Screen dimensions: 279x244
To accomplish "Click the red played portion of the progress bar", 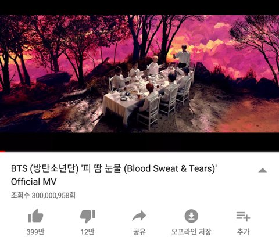I will pyautogui.click(x=2, y=151).
